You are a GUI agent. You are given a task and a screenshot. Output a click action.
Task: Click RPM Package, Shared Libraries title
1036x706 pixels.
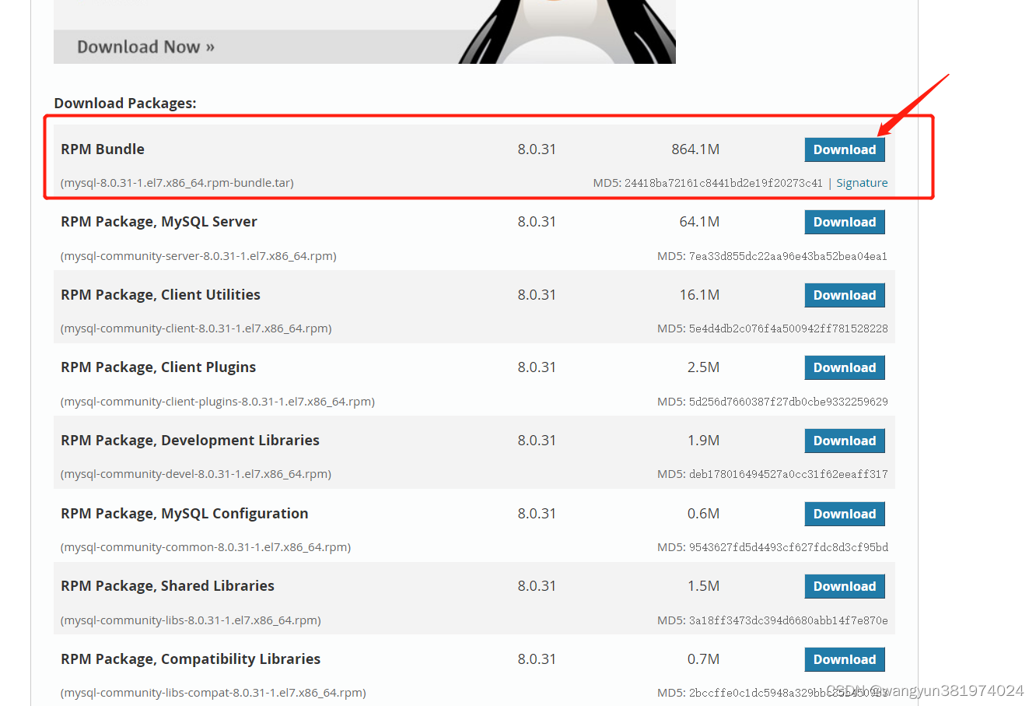[167, 586]
